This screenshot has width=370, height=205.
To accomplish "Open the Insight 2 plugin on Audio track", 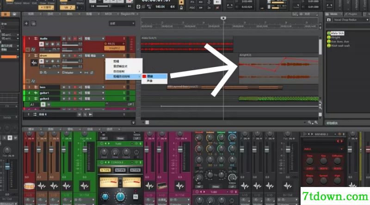I will pos(114,48).
